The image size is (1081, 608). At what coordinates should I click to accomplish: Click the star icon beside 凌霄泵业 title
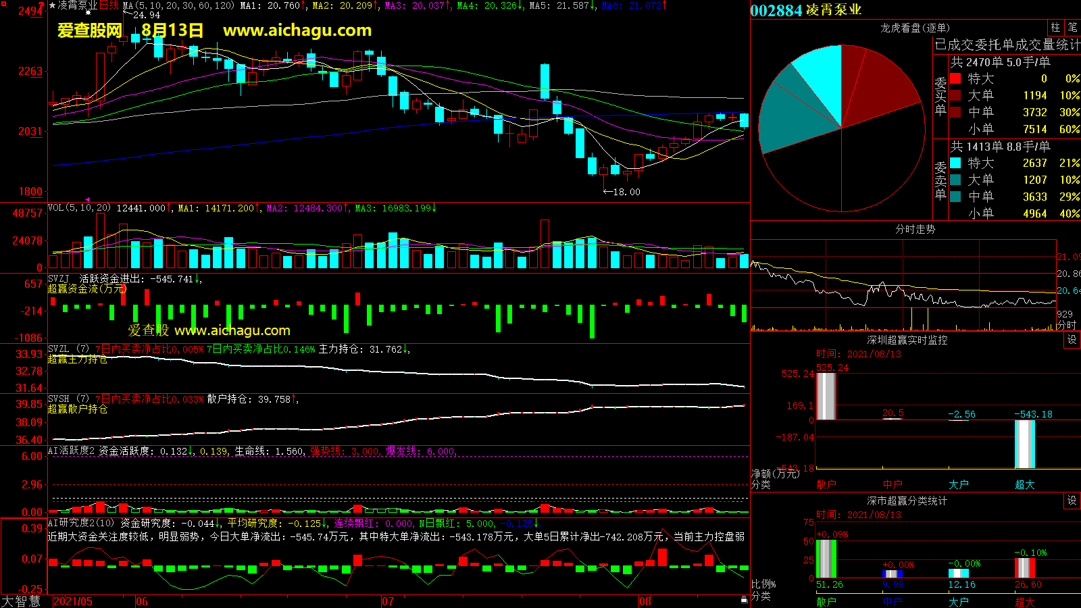tap(52, 5)
